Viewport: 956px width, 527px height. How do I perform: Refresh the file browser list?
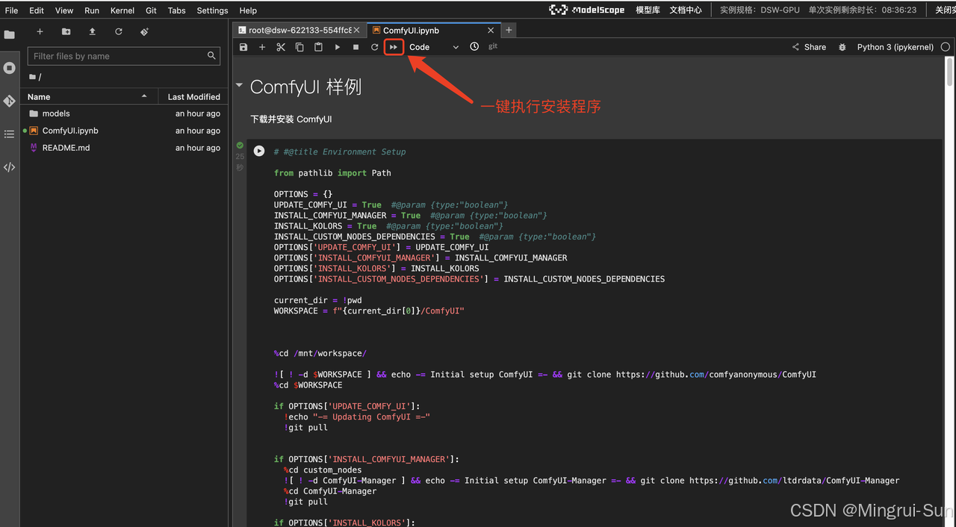pyautogui.click(x=119, y=32)
